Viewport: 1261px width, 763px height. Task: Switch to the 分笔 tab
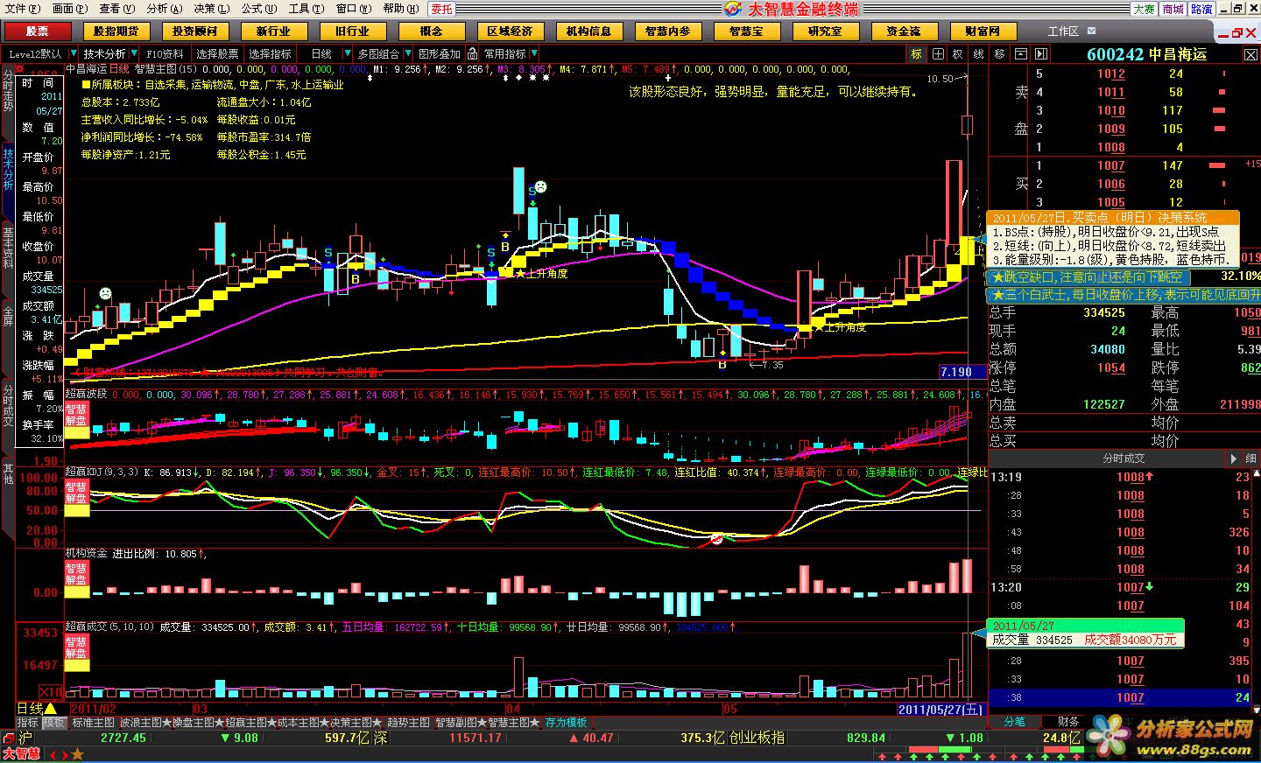point(1014,722)
